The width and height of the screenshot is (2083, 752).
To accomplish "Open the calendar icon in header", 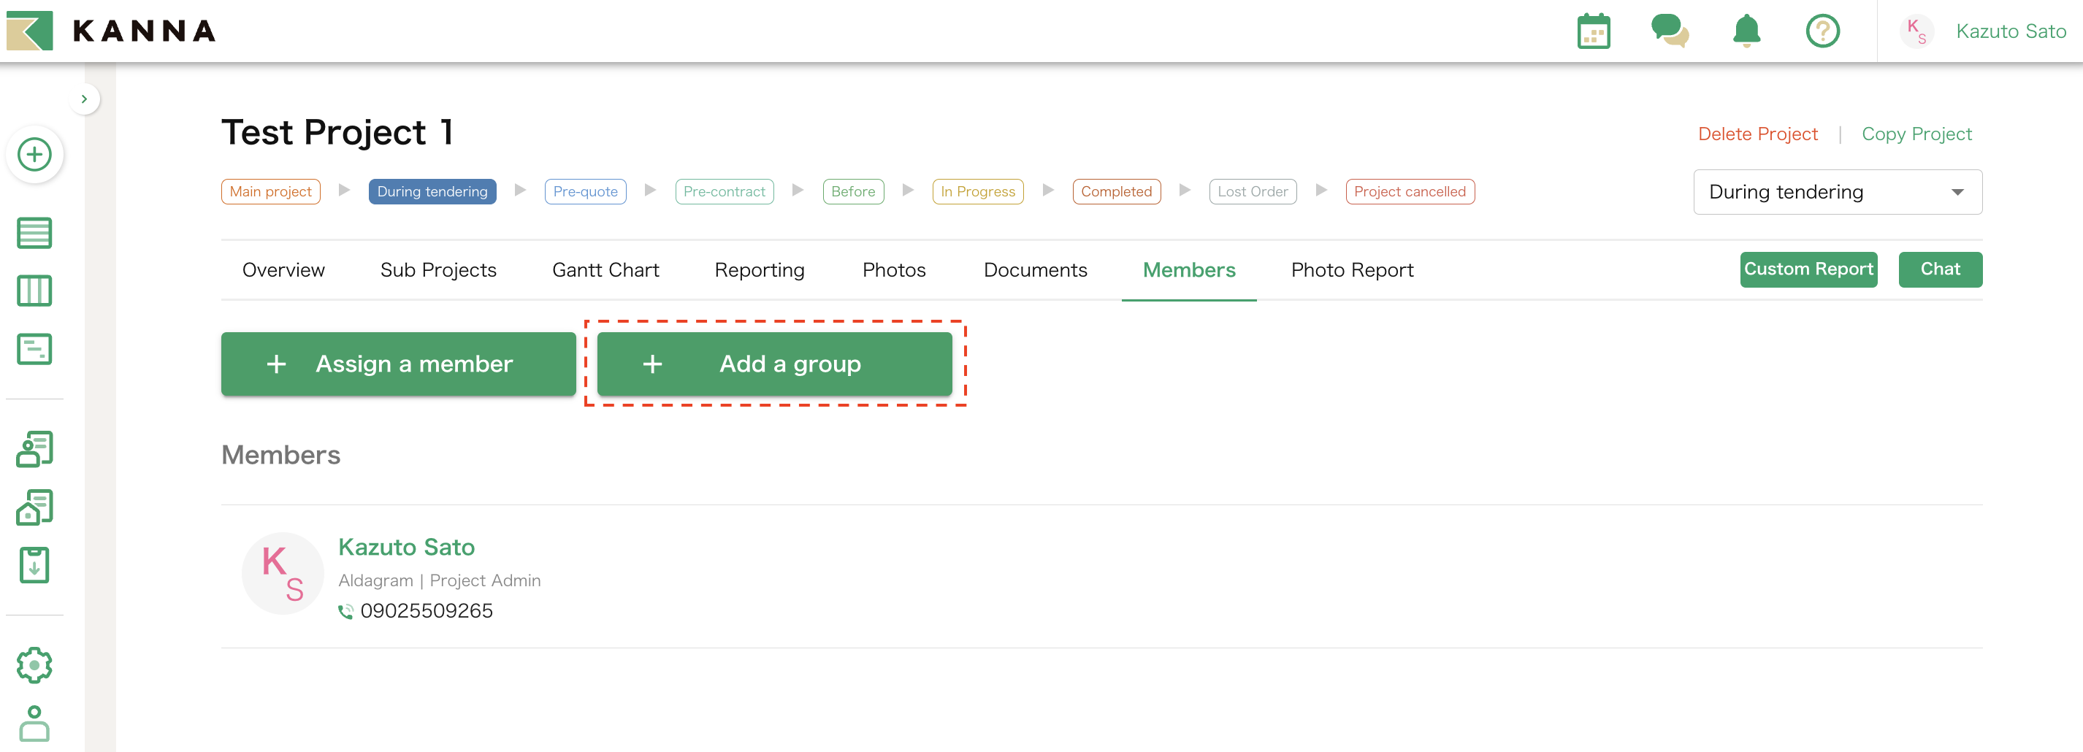I will pyautogui.click(x=1593, y=32).
